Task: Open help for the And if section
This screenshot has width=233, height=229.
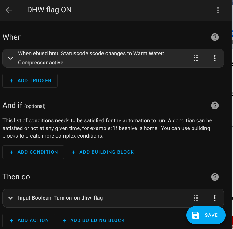Action: (x=215, y=105)
